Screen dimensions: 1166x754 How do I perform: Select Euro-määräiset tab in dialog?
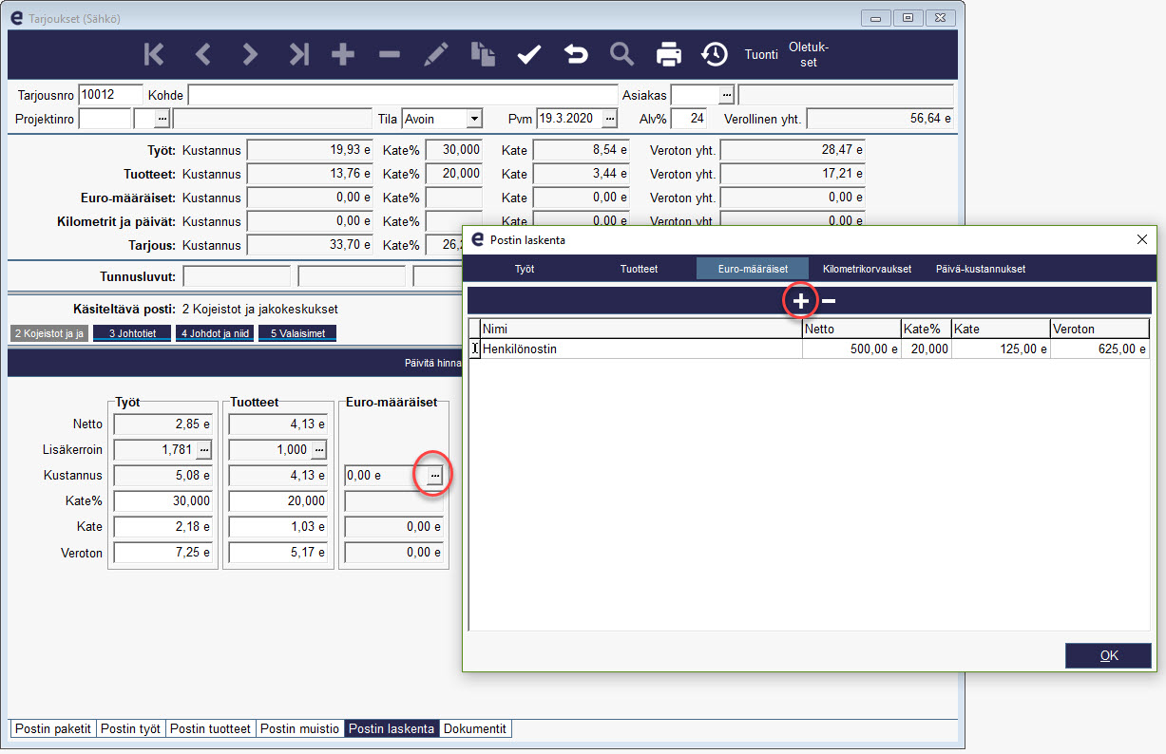(x=753, y=269)
